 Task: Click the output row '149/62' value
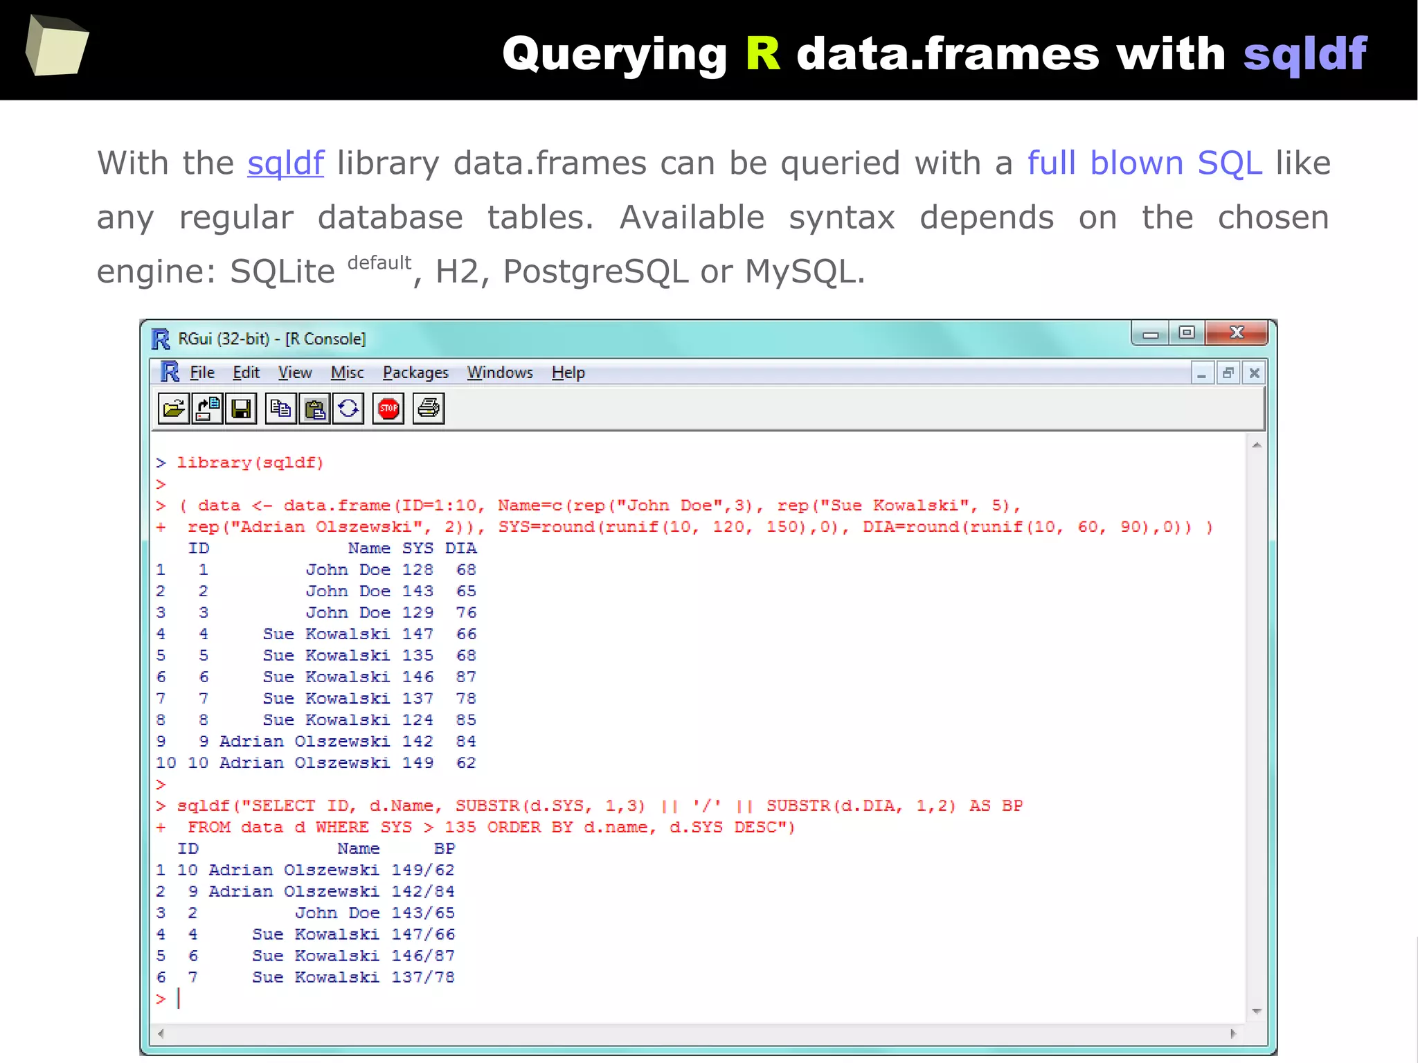pyautogui.click(x=423, y=870)
